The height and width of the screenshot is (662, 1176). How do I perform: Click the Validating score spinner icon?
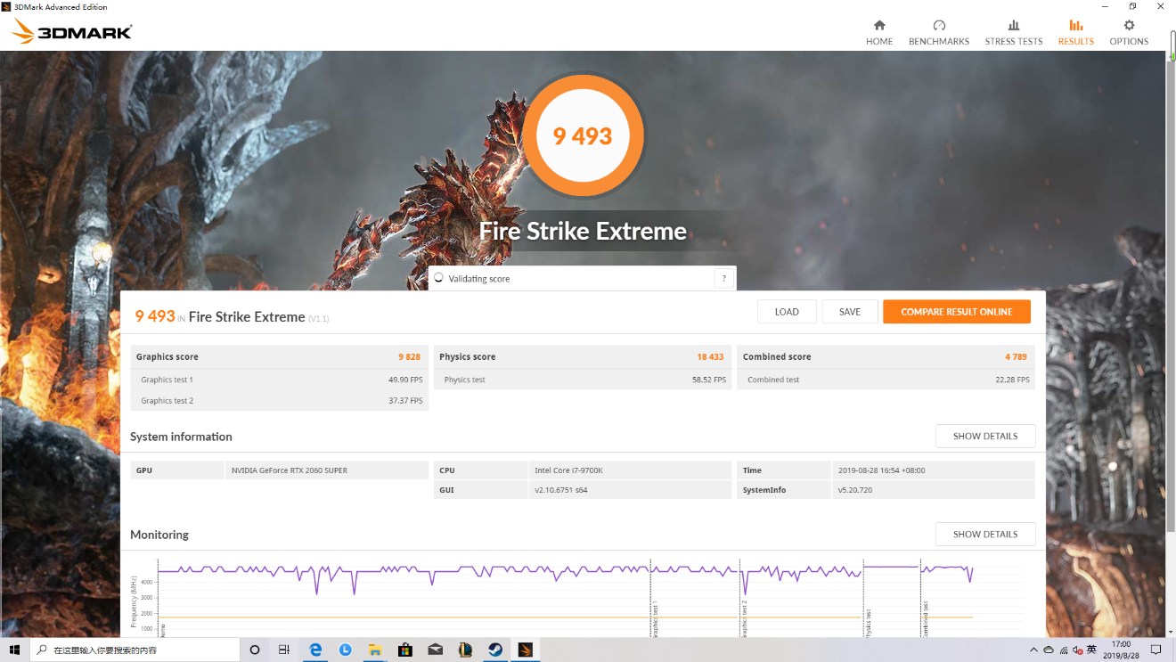point(437,278)
